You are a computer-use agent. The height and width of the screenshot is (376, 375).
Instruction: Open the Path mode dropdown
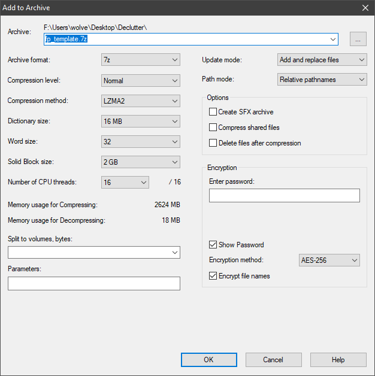(322, 80)
